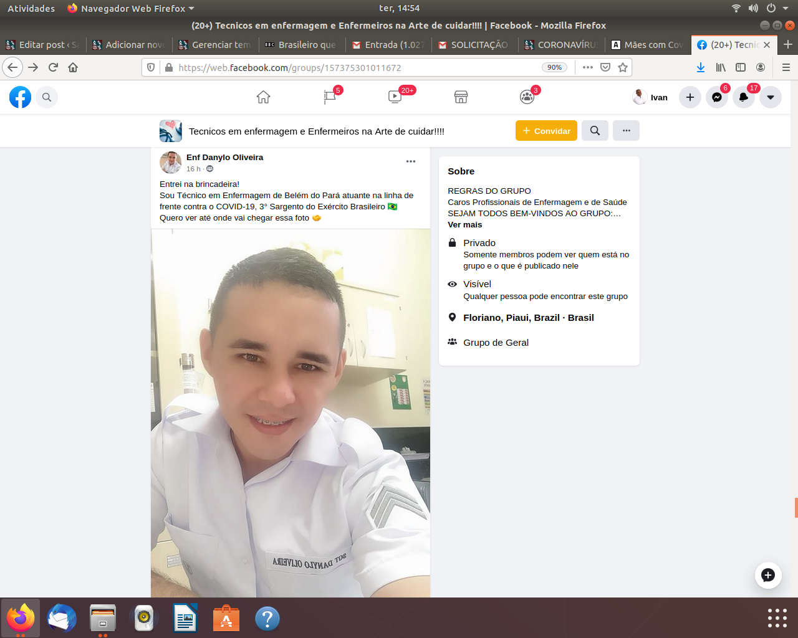Open post options menu for Danylo's post
The height and width of the screenshot is (638, 798).
click(411, 161)
